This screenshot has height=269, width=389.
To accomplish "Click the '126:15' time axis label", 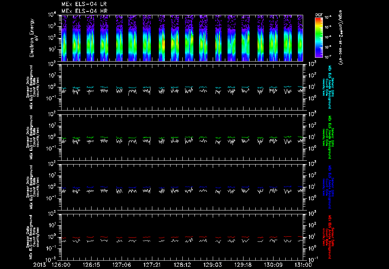I will (91, 265).
